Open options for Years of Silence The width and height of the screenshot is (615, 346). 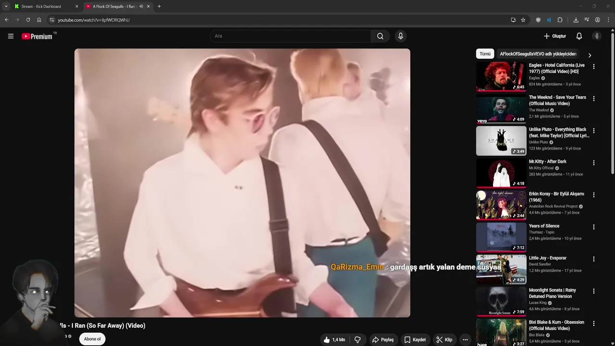click(594, 227)
